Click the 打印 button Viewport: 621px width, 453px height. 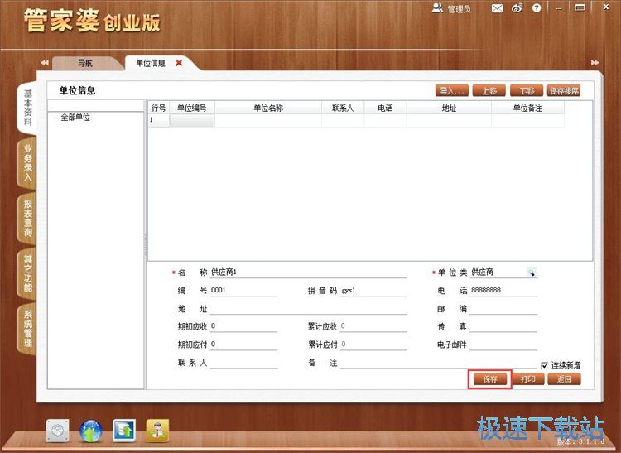pos(527,379)
